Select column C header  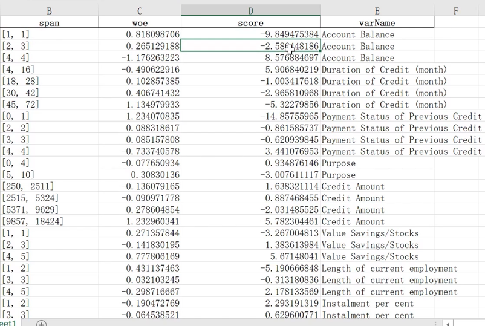140,11
